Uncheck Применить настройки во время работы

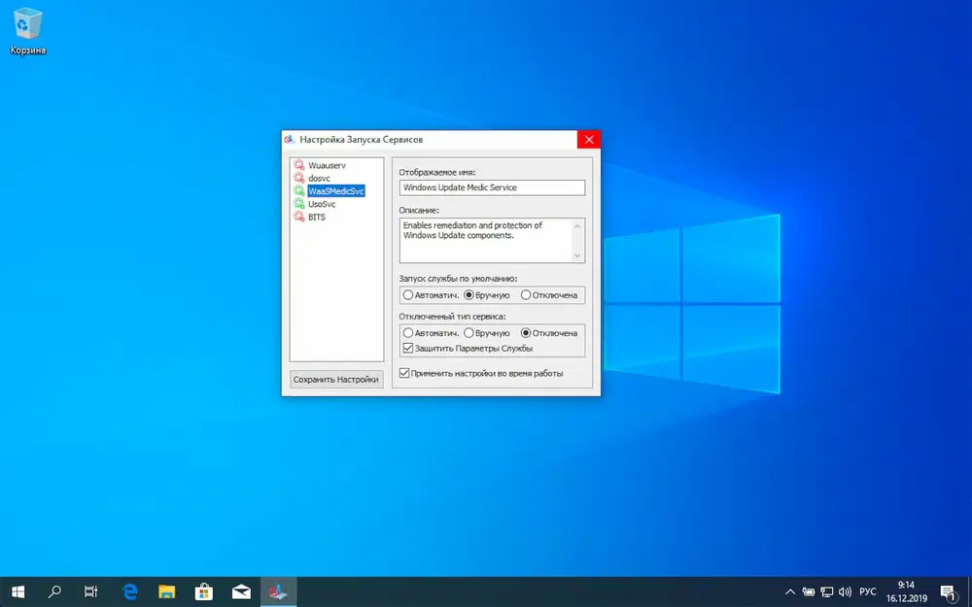[x=403, y=373]
